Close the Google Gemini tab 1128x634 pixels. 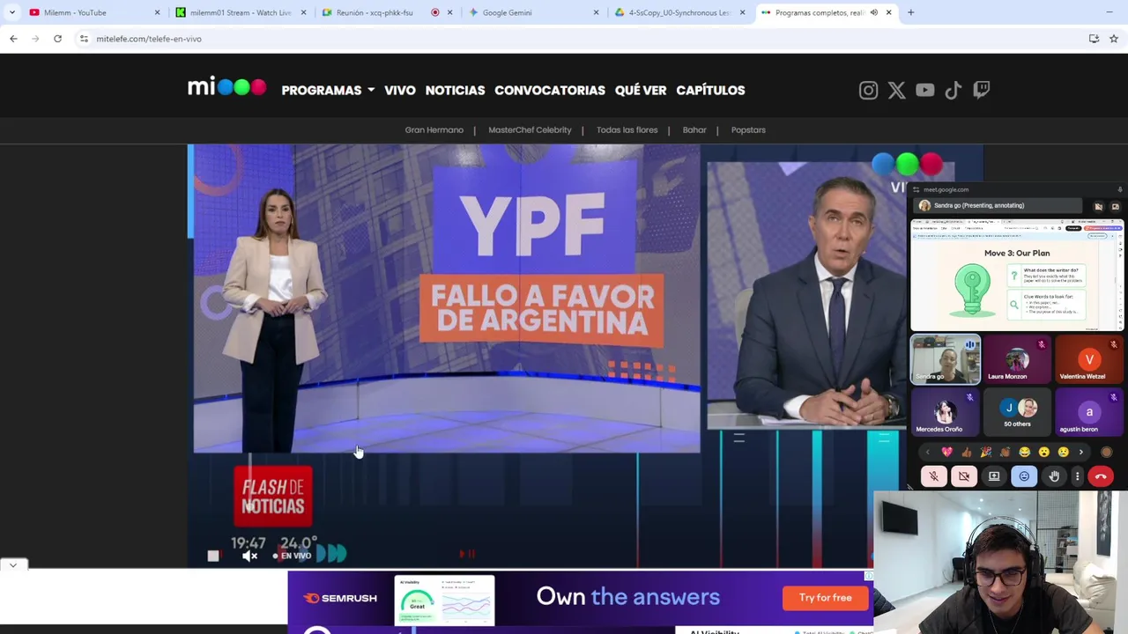[596, 12]
